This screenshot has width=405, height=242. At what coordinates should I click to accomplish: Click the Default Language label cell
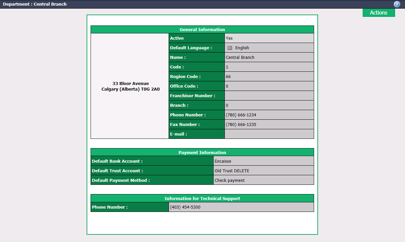tap(197, 48)
